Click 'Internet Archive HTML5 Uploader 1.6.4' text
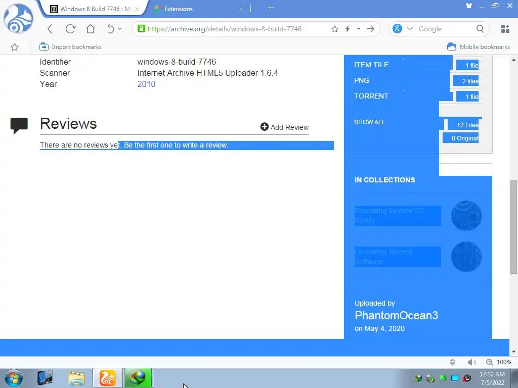The image size is (518, 388). pyautogui.click(x=207, y=73)
